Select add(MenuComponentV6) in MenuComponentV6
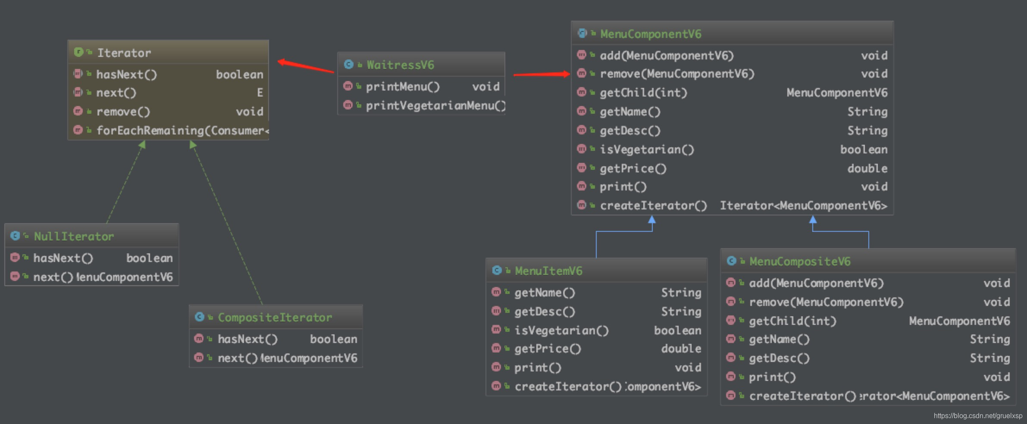This screenshot has width=1027, height=424. coord(667,56)
